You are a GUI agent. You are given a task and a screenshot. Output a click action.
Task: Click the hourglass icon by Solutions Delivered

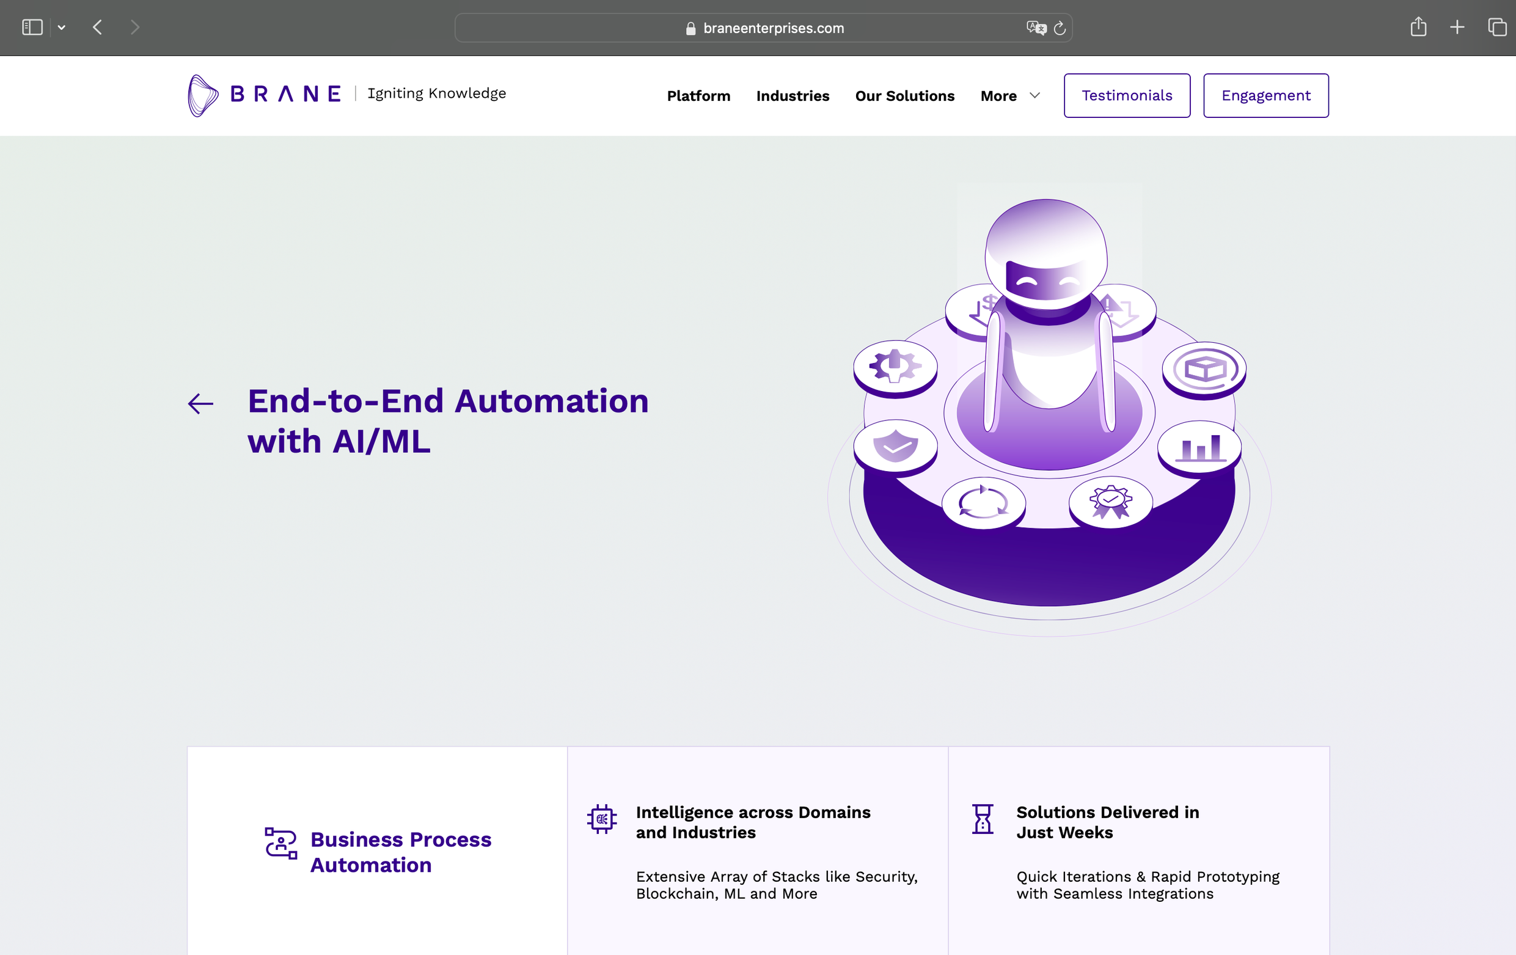click(x=982, y=818)
